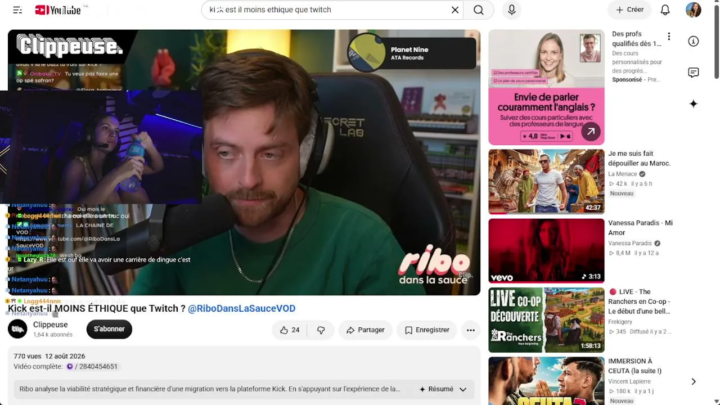Click the Nouveau badge under La Menace

click(x=622, y=193)
